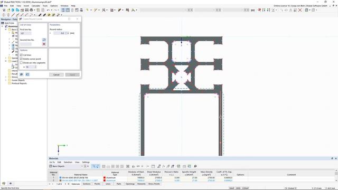The image size is (338, 190).
Task: Collapse the Load folder in navigator
Action: click(6, 61)
